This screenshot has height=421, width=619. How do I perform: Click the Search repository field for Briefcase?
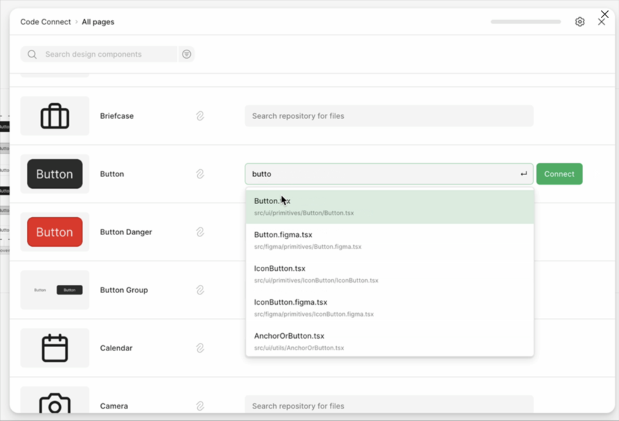[x=389, y=115]
